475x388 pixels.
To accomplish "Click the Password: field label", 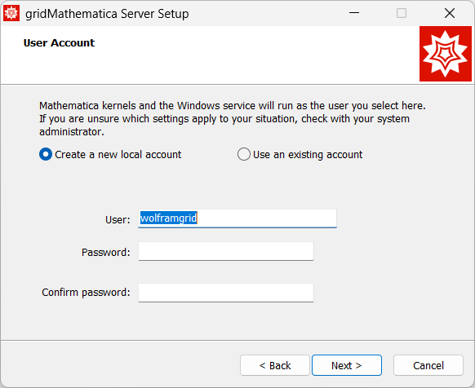I will click(x=106, y=252).
